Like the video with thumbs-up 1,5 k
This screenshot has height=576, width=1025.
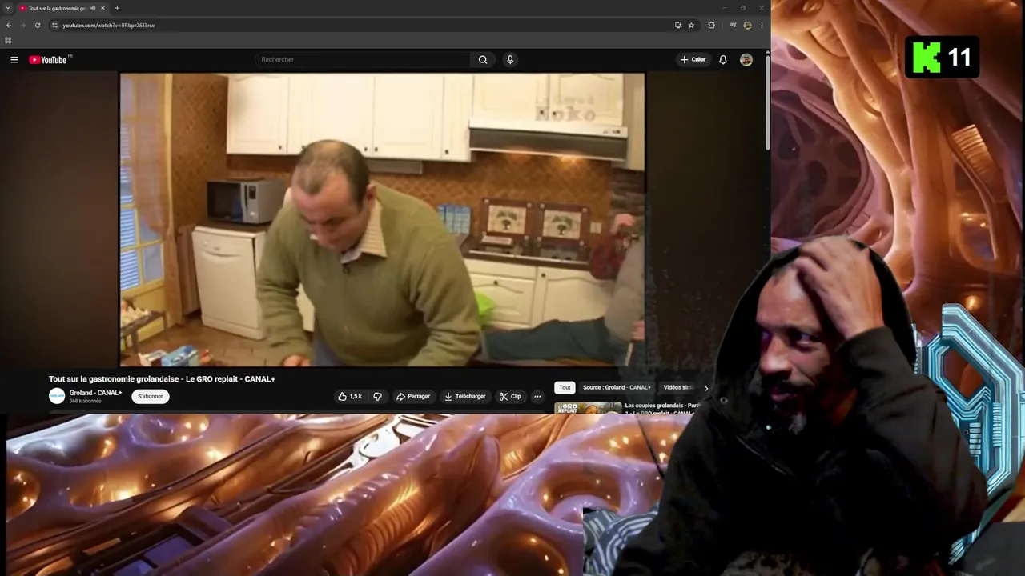(x=350, y=396)
